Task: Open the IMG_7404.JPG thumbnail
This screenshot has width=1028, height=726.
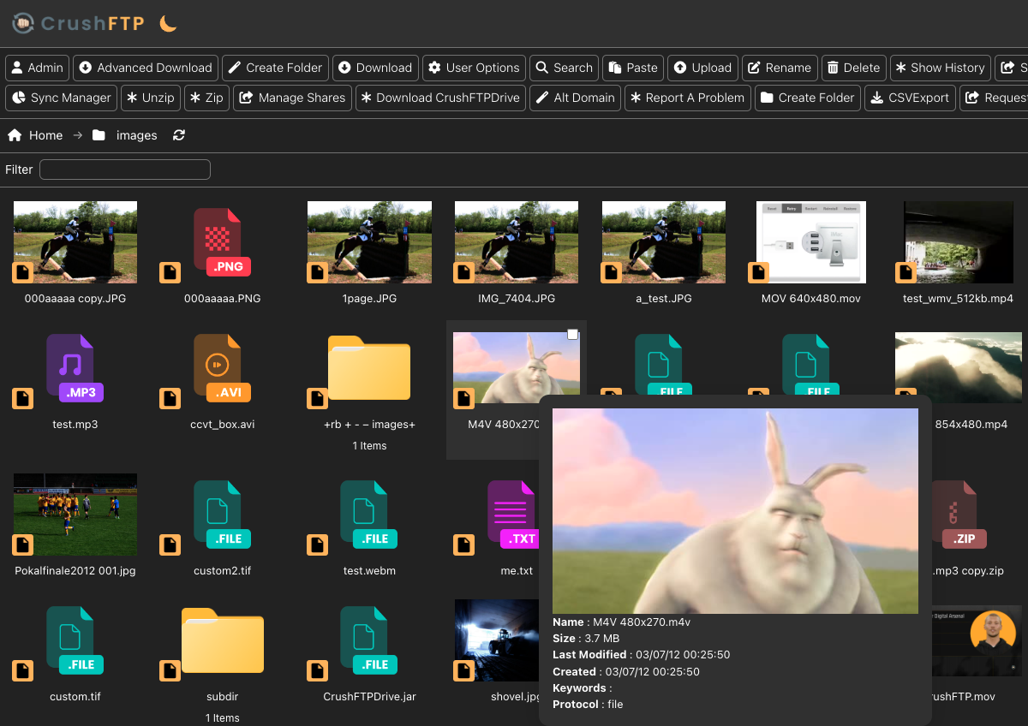Action: pyautogui.click(x=517, y=242)
